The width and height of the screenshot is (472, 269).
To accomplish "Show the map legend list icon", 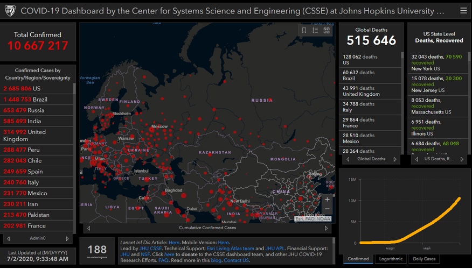I will (x=316, y=31).
